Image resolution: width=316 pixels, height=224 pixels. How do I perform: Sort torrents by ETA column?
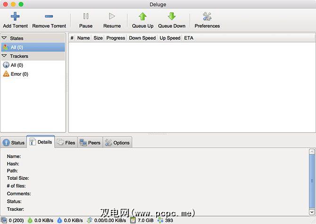pos(189,38)
